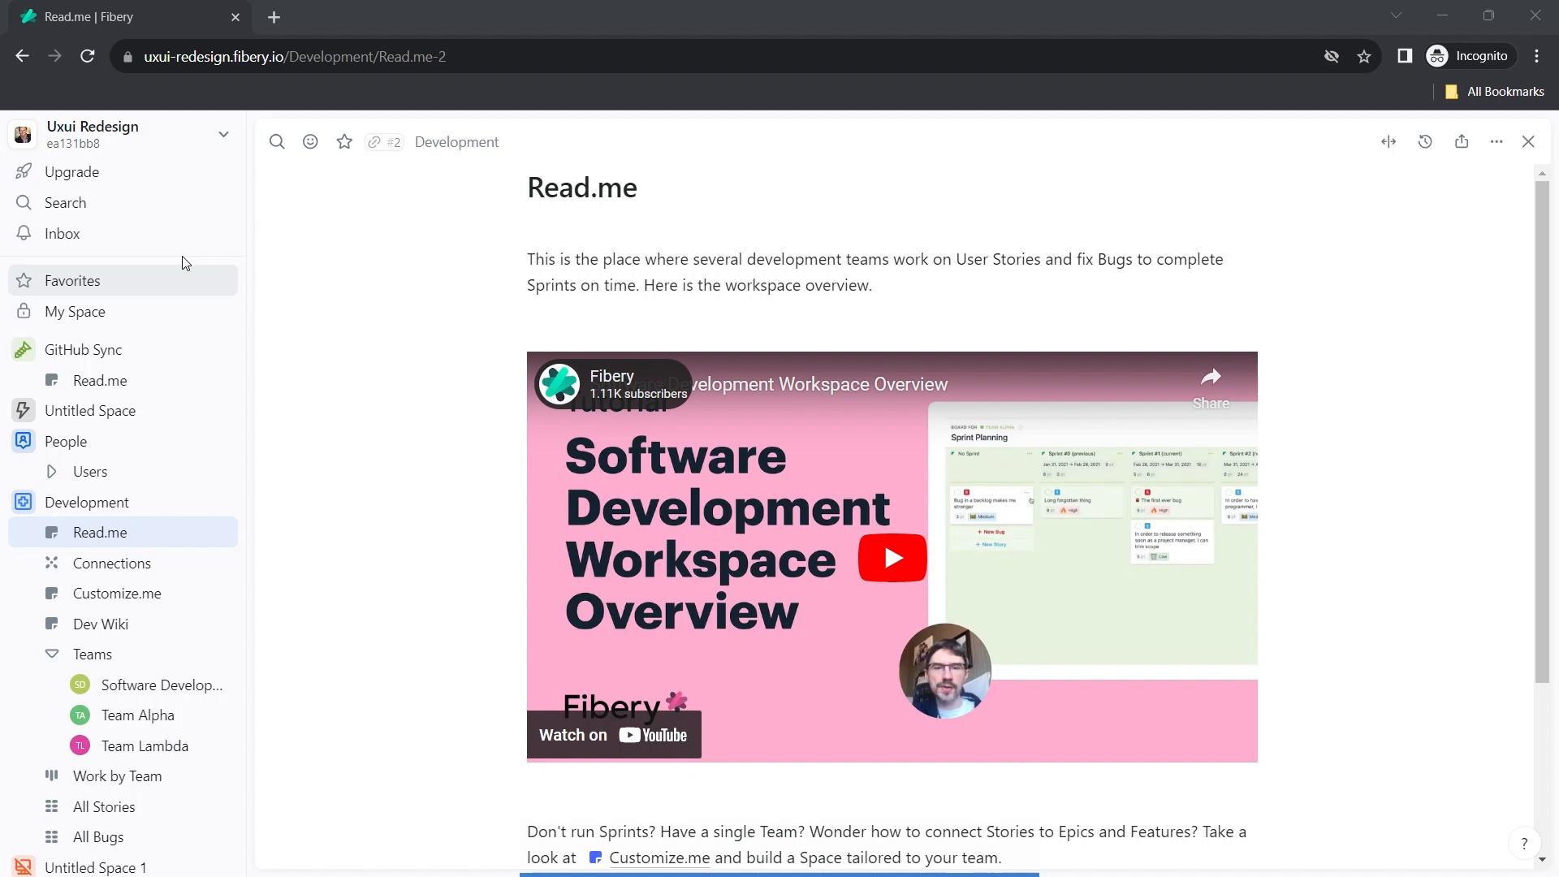Open Uxui Redesign workspace dropdown
This screenshot has height=877, width=1559.
[224, 133]
